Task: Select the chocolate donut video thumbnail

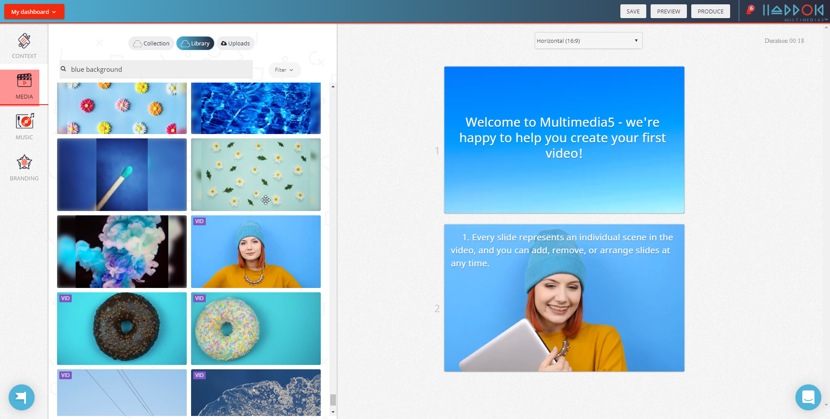Action: pyautogui.click(x=122, y=329)
